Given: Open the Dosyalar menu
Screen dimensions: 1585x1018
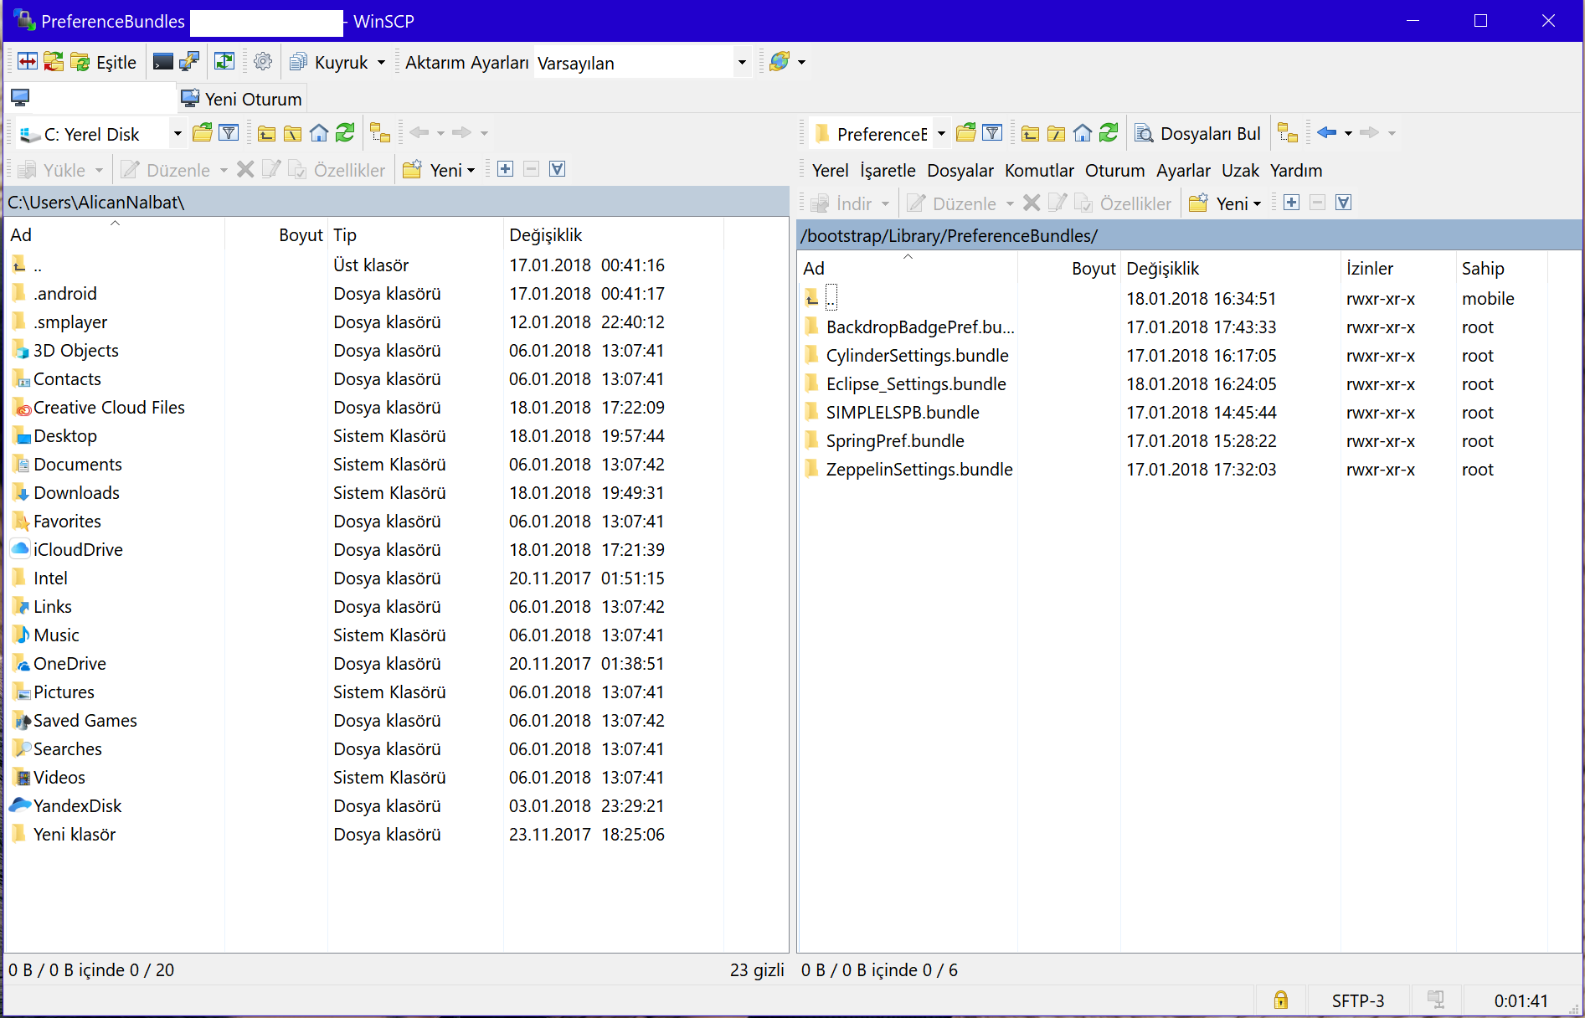Looking at the screenshot, I should pyautogui.click(x=960, y=171).
